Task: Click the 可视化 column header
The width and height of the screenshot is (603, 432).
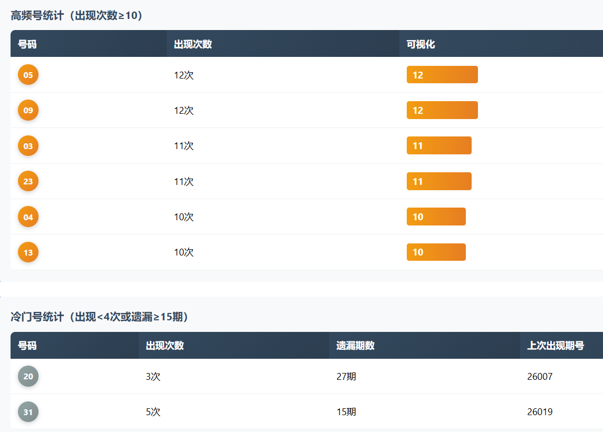Action: click(x=420, y=44)
